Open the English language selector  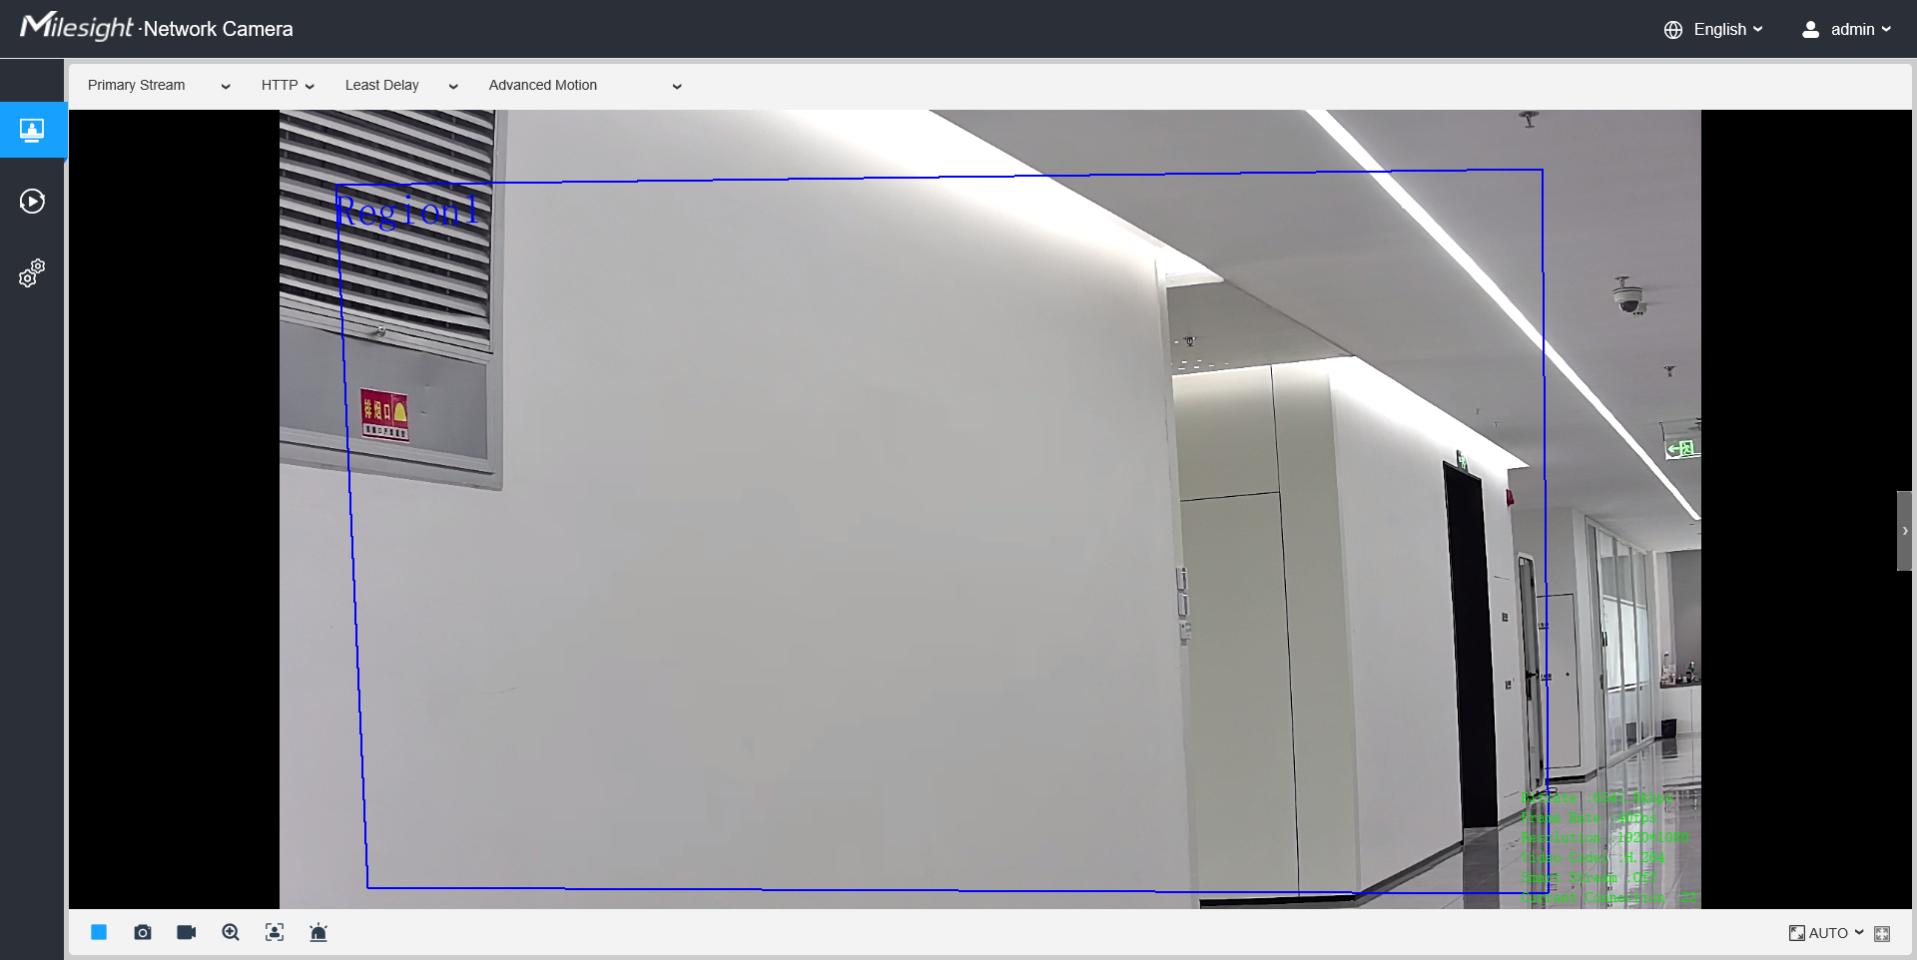tap(1728, 30)
